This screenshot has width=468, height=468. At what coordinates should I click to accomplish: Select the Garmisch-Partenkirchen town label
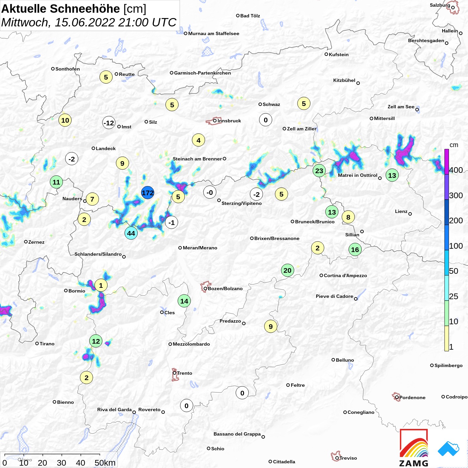pyautogui.click(x=203, y=73)
